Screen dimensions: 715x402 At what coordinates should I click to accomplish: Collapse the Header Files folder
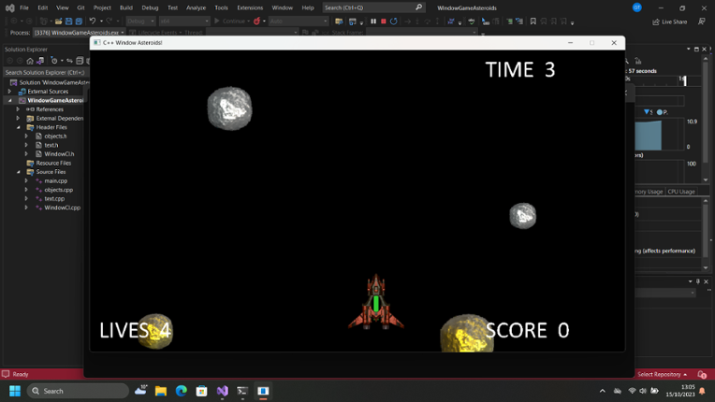pos(18,127)
